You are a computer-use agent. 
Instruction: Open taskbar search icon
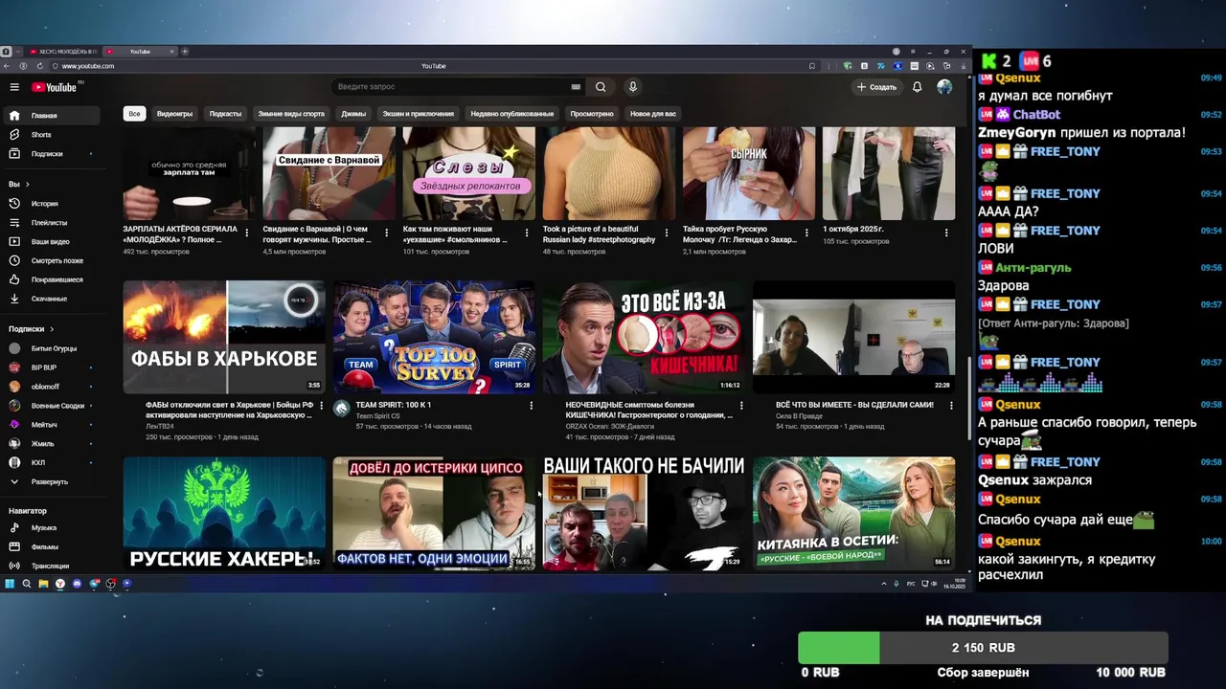coord(27,584)
